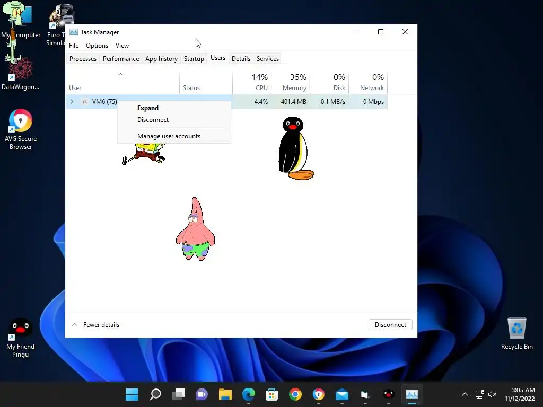
Task: Click the VM6 user avatar icon
Action: point(84,102)
